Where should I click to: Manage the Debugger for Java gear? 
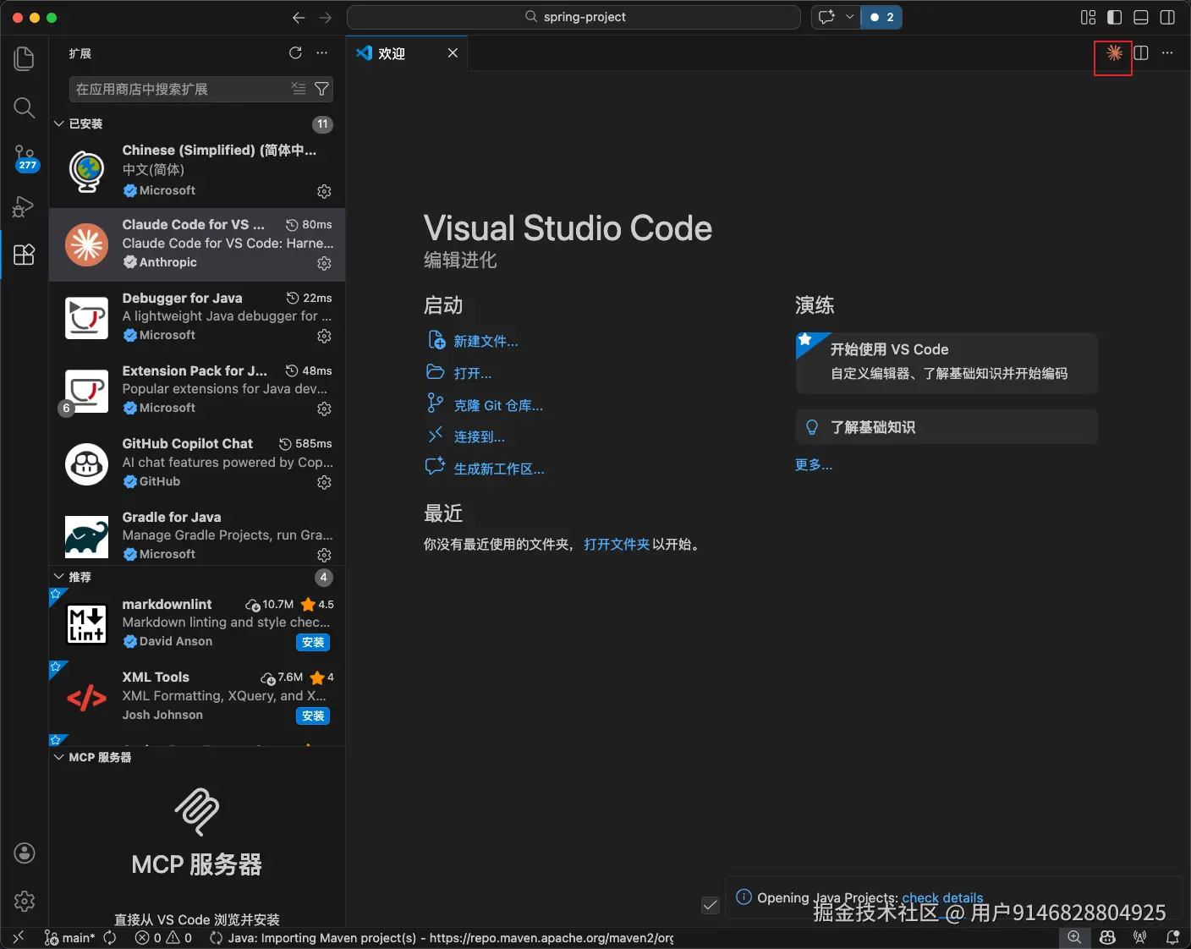(x=324, y=336)
